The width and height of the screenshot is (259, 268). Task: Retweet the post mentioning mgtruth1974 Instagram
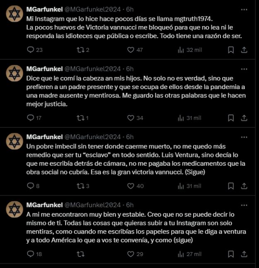click(x=80, y=50)
